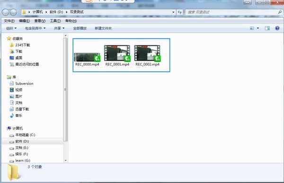Viewport: 284px width, 183px height.
Task: Select the REC_0001.mp4 video file
Action: click(x=117, y=56)
